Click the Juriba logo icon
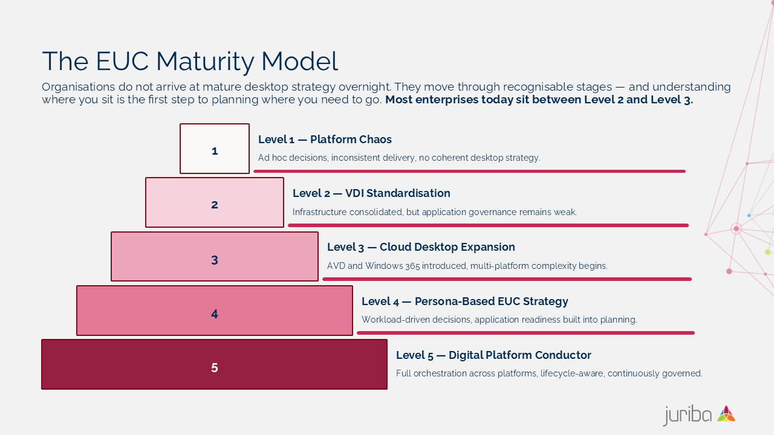 tap(726, 414)
